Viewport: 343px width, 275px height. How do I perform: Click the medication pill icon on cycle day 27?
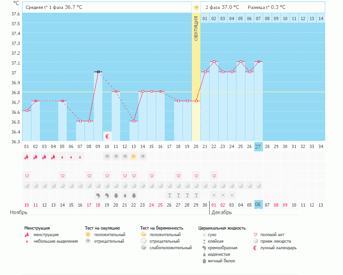click(x=259, y=186)
